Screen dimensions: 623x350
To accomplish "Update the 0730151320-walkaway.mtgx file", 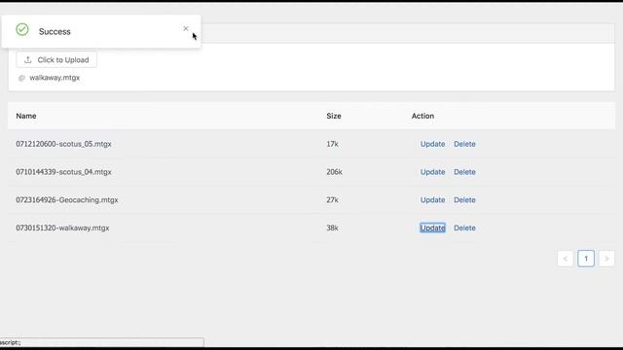I will (x=432, y=228).
